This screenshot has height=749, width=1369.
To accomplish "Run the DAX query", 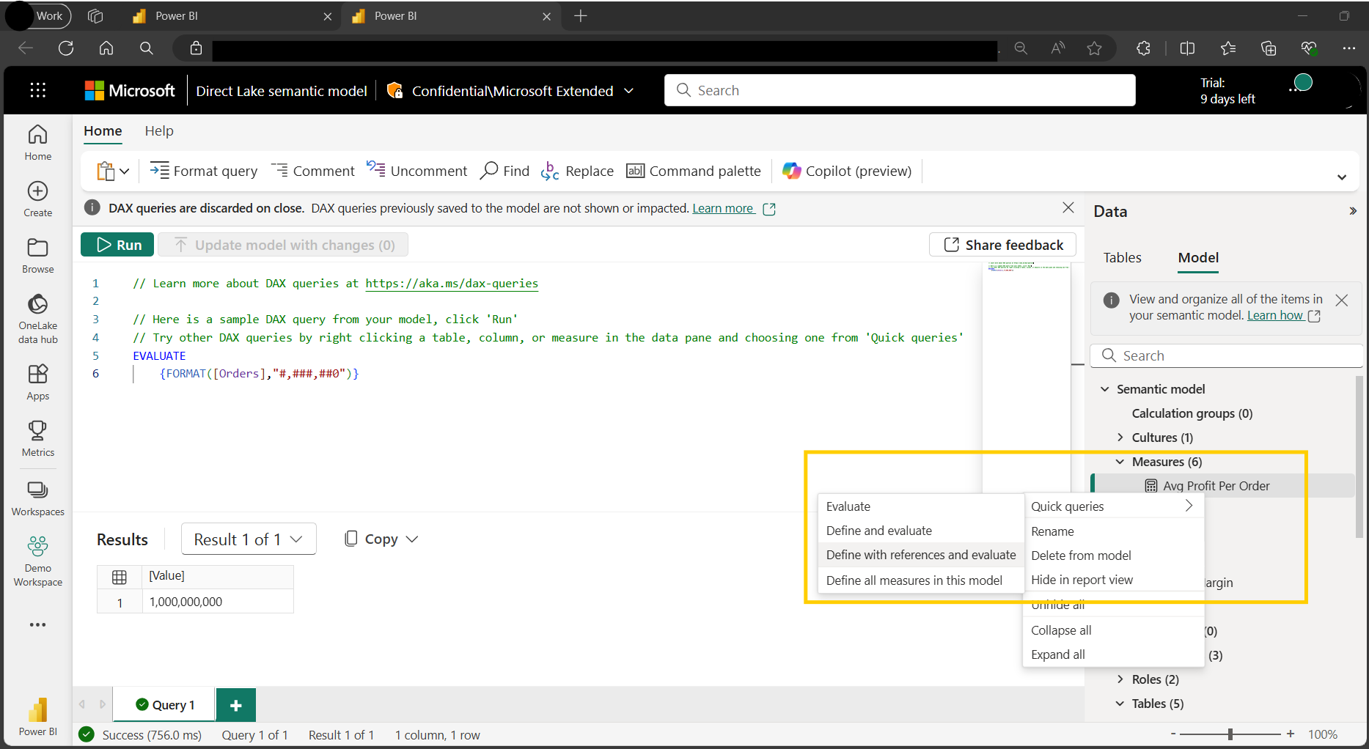I will [x=117, y=245].
